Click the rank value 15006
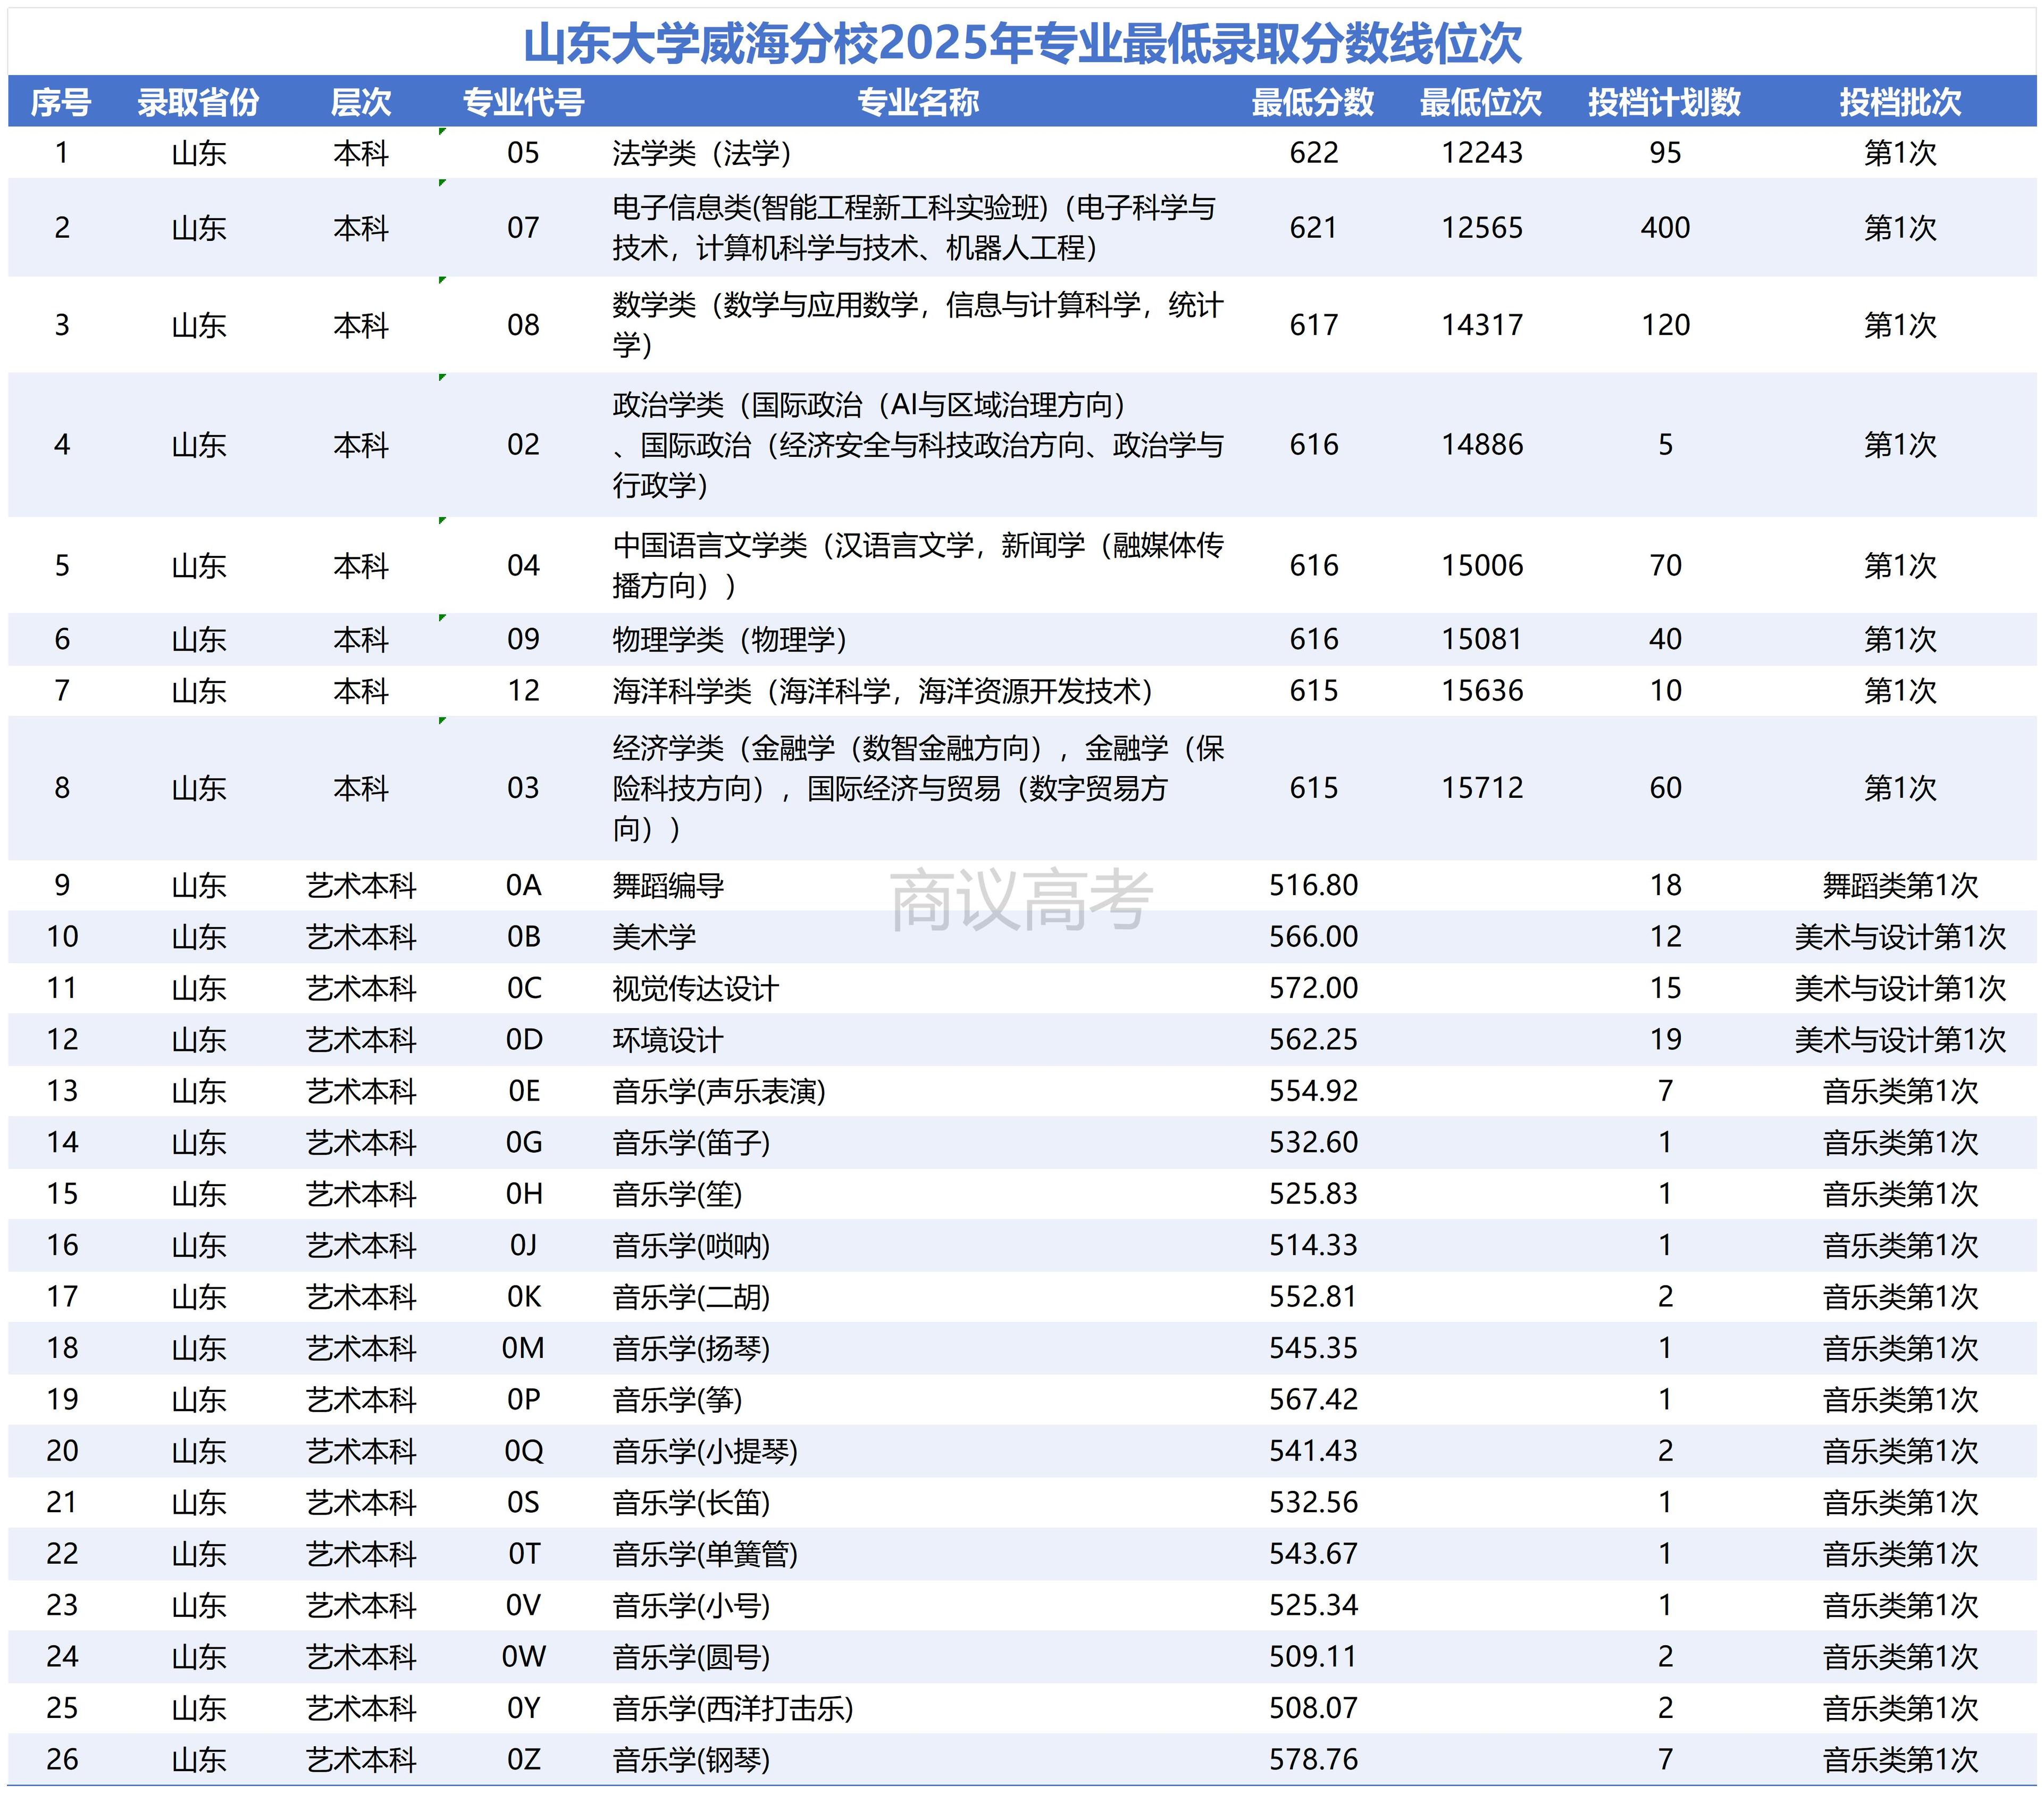 click(1482, 565)
